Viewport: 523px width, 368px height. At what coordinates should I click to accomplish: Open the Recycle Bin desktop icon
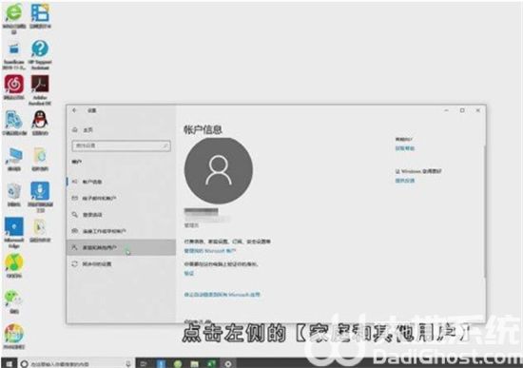pyautogui.click(x=14, y=191)
